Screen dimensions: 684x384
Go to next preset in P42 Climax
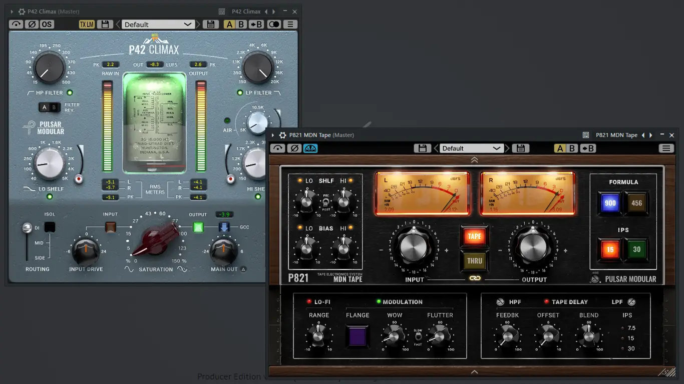point(198,24)
